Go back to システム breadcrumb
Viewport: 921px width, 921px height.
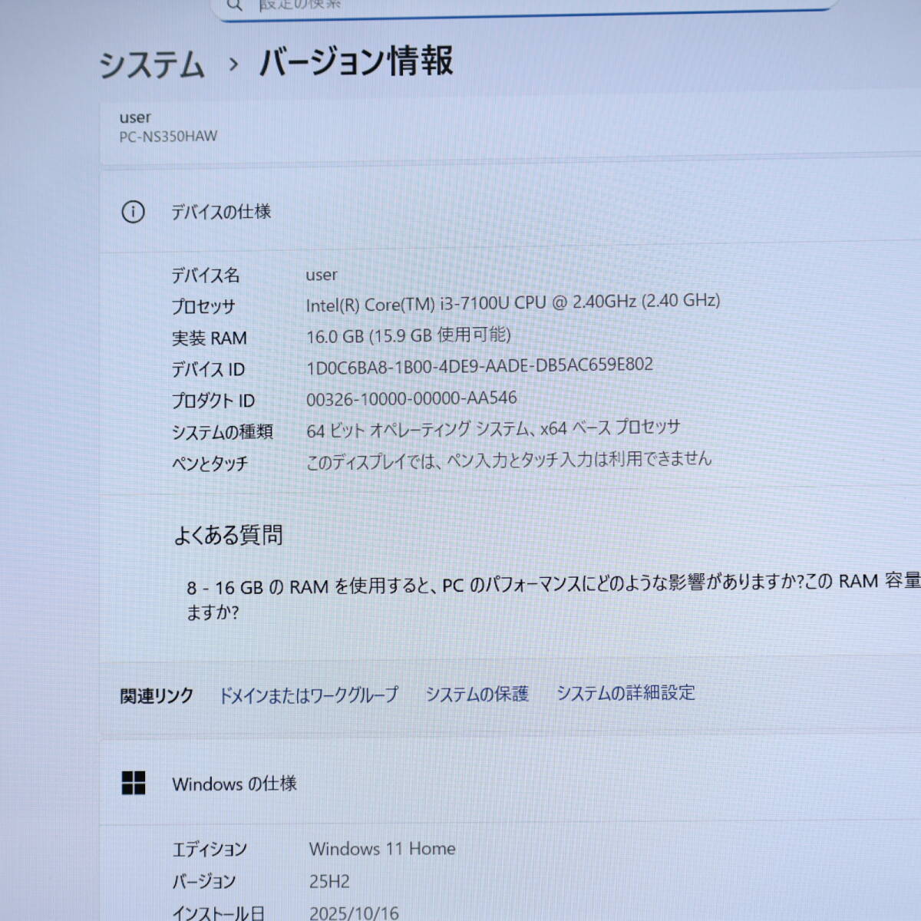point(152,64)
